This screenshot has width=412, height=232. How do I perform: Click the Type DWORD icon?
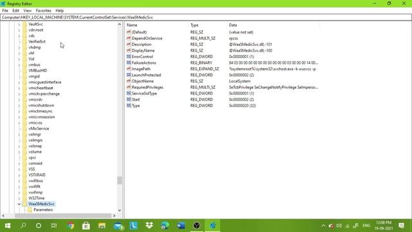(x=129, y=106)
